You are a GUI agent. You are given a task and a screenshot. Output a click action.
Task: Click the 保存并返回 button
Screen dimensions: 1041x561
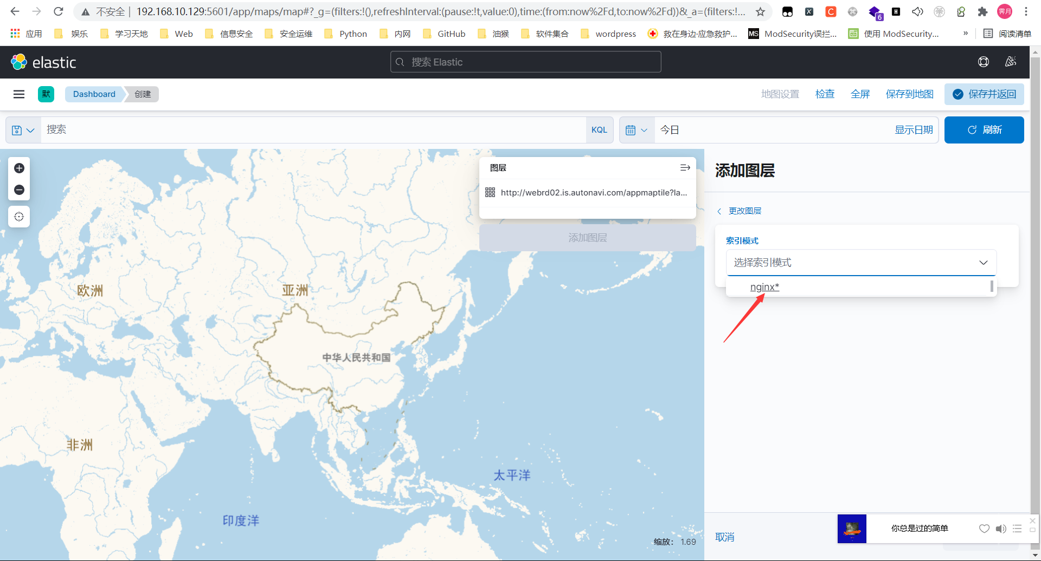click(x=984, y=94)
